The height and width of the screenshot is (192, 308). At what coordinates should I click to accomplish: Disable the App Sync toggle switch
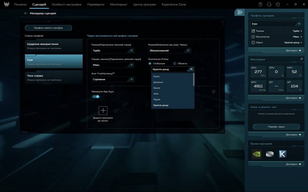point(96,97)
